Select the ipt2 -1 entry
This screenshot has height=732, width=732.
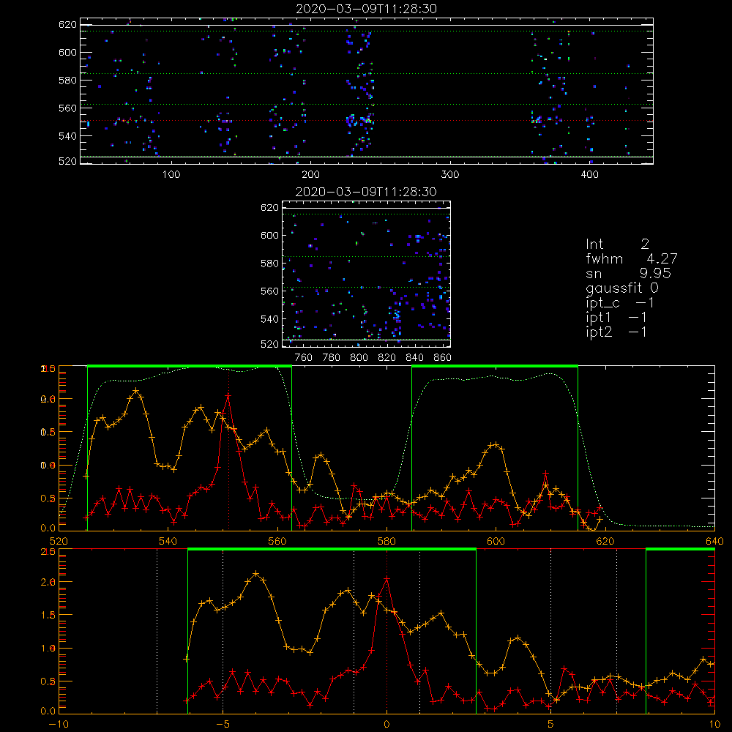(616, 332)
